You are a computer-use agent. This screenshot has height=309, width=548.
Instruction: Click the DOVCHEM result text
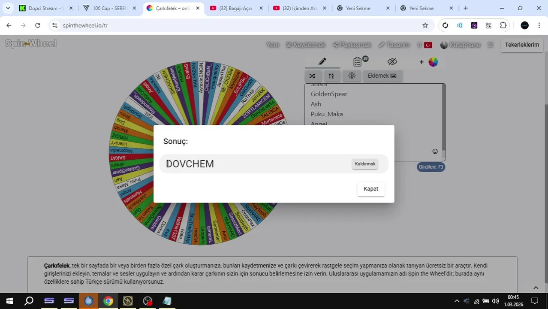(190, 164)
